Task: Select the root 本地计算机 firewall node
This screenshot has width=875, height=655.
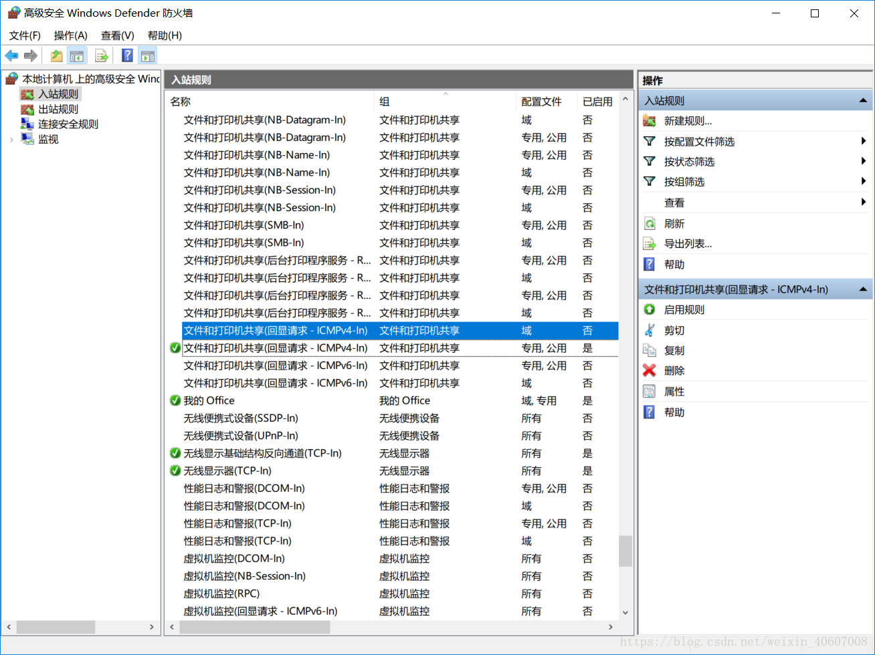Action: click(91, 79)
